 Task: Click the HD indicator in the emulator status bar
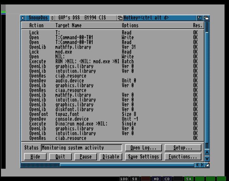click(156, 179)
